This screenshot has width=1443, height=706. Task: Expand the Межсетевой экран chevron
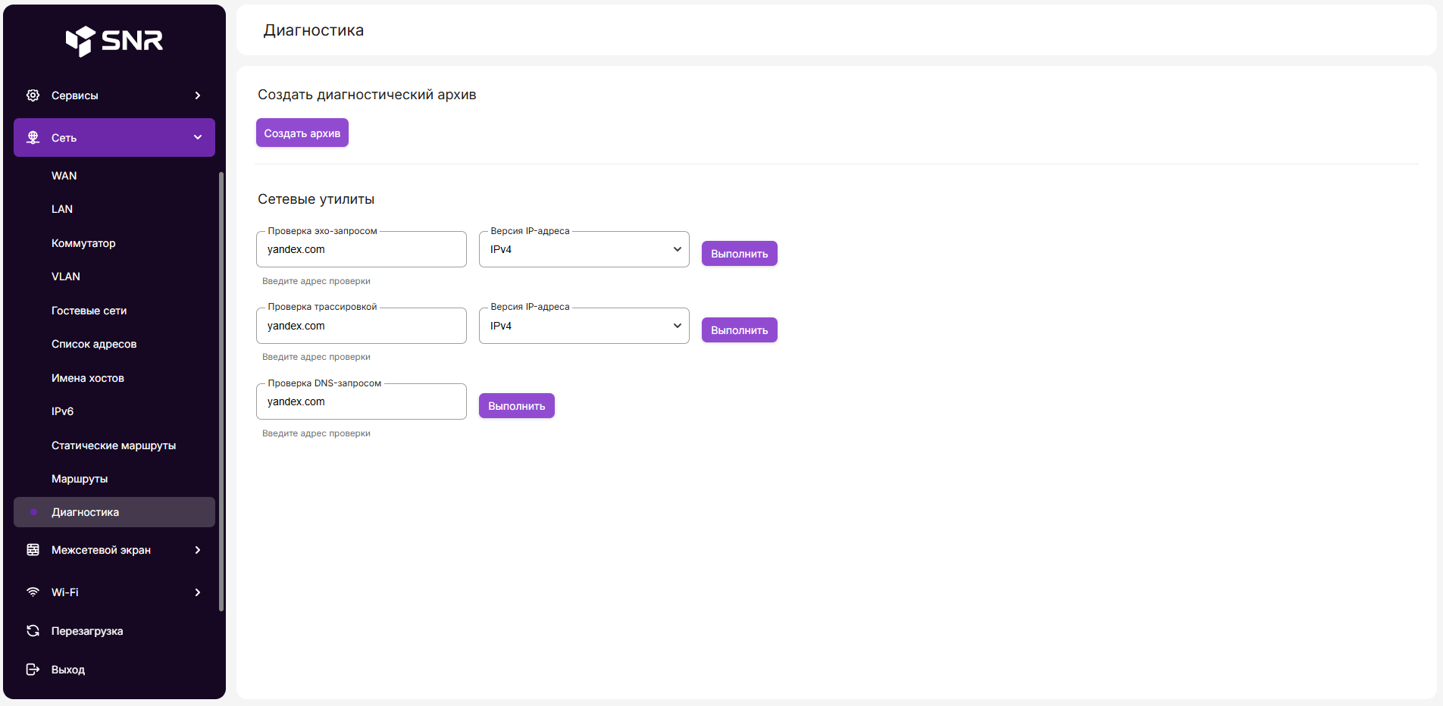coord(198,550)
